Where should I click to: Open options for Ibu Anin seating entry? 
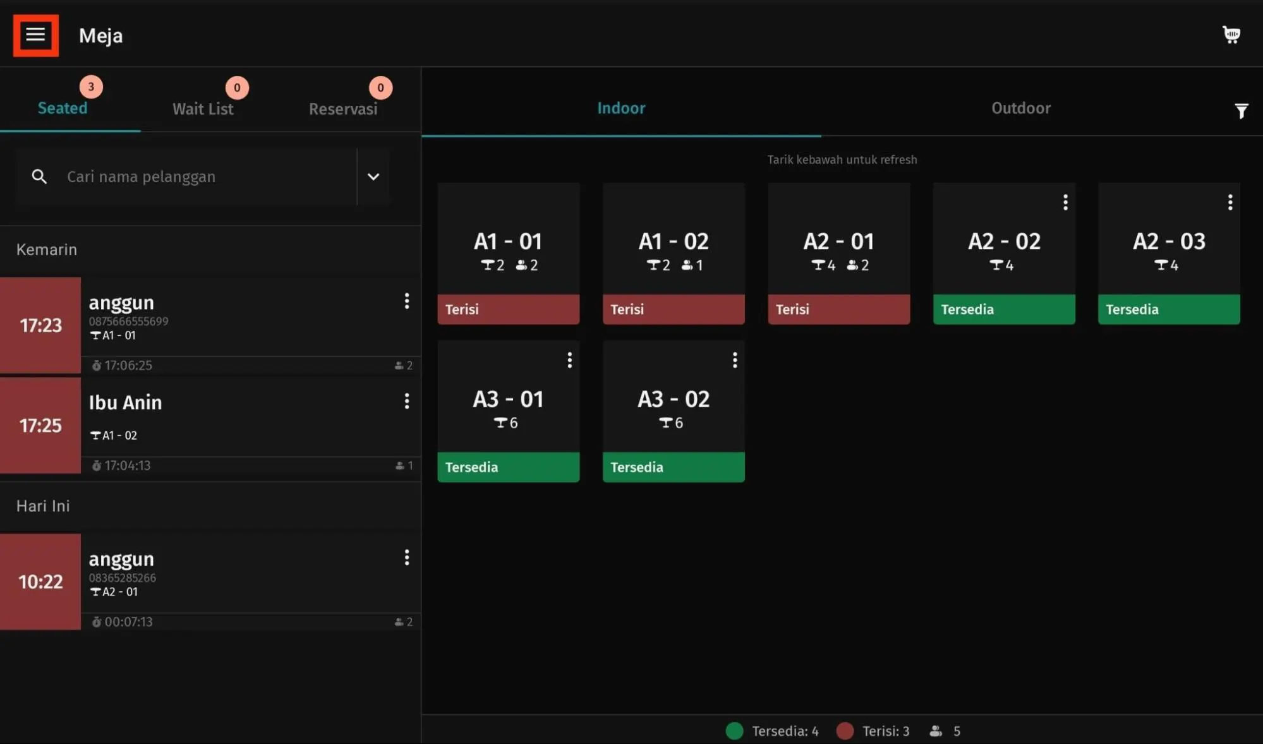406,401
